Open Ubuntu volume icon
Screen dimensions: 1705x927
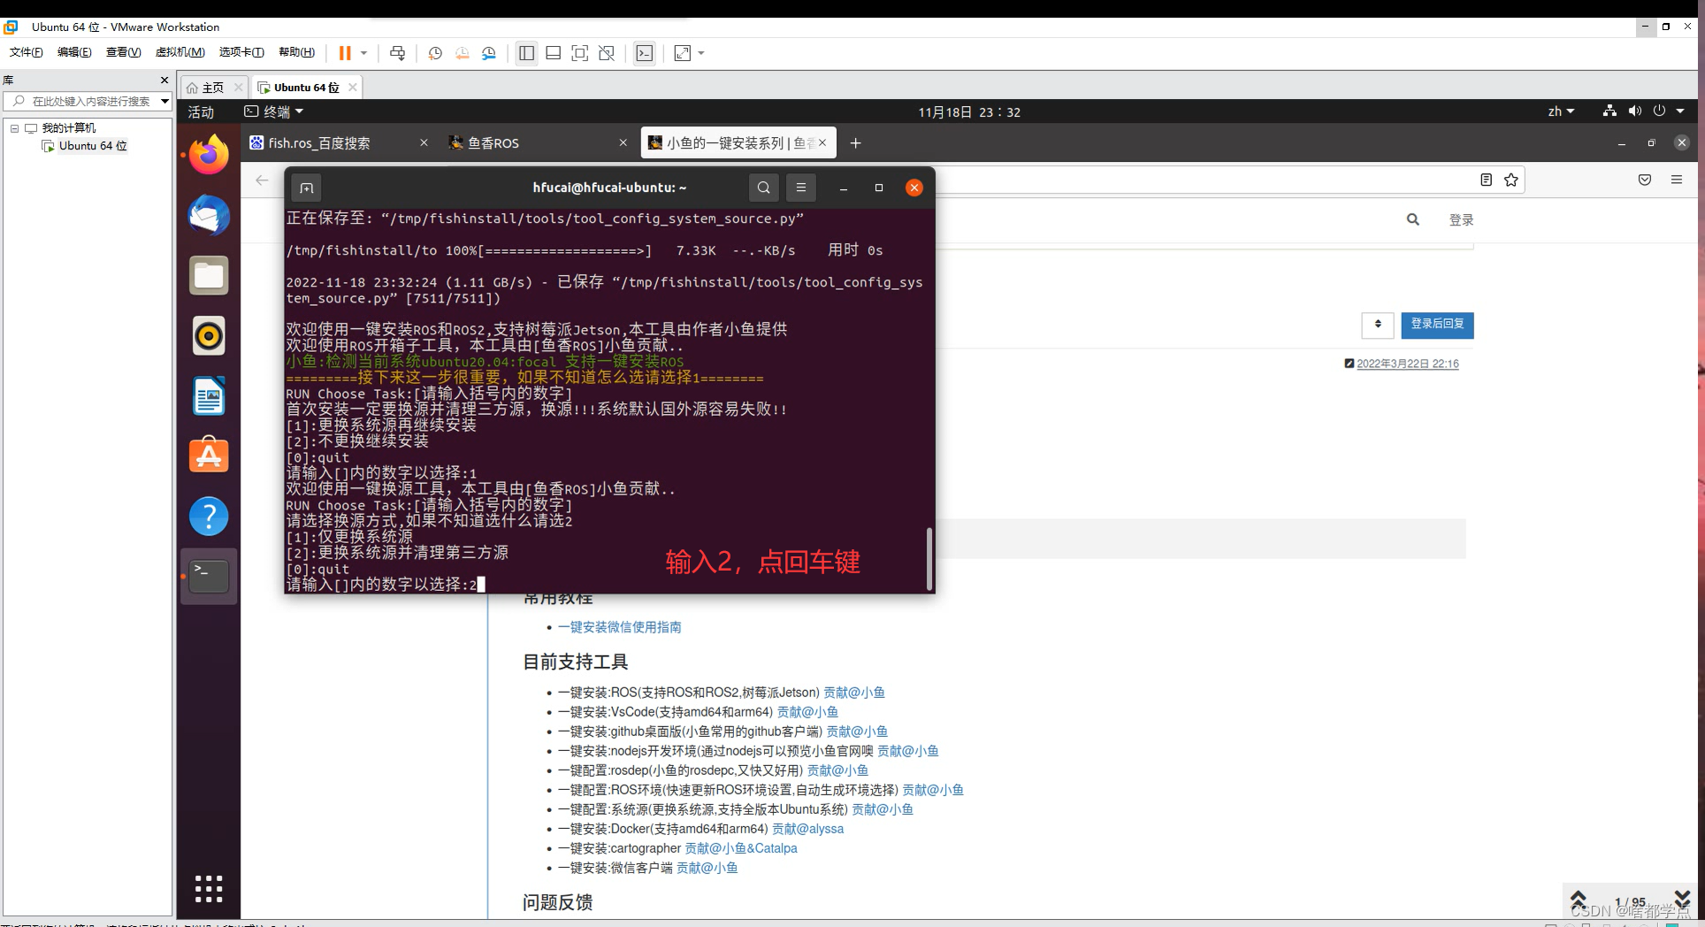pos(1634,111)
